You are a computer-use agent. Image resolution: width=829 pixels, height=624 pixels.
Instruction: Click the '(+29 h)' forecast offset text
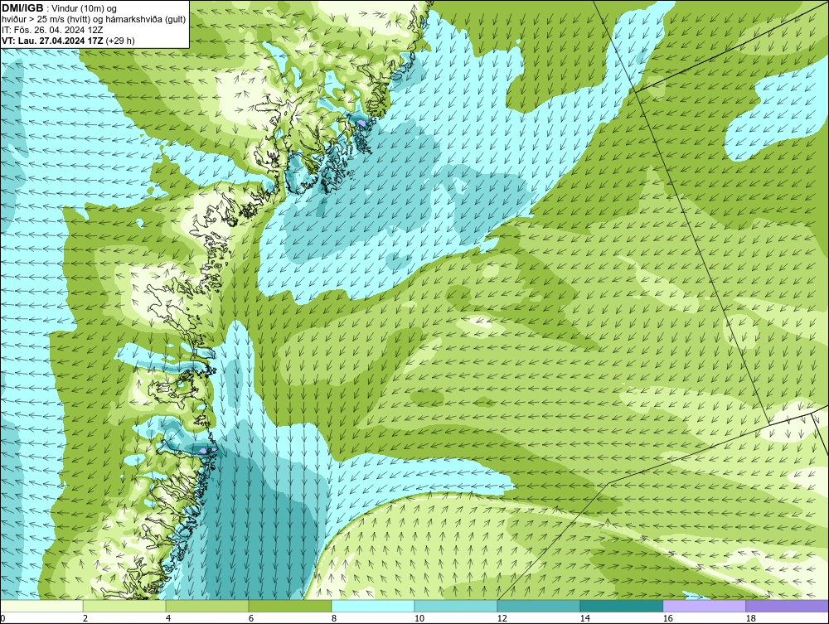point(120,41)
